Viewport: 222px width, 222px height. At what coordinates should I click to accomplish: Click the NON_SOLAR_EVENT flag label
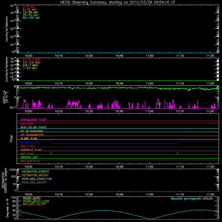click(x=34, y=127)
